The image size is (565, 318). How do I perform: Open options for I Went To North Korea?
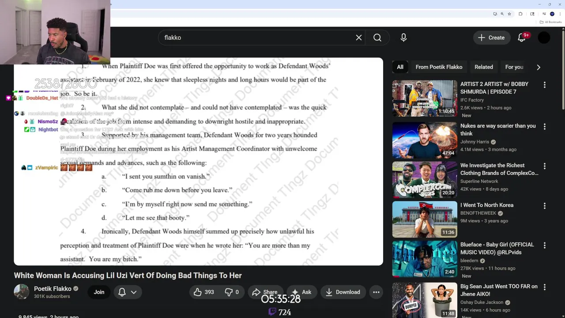coord(545,206)
